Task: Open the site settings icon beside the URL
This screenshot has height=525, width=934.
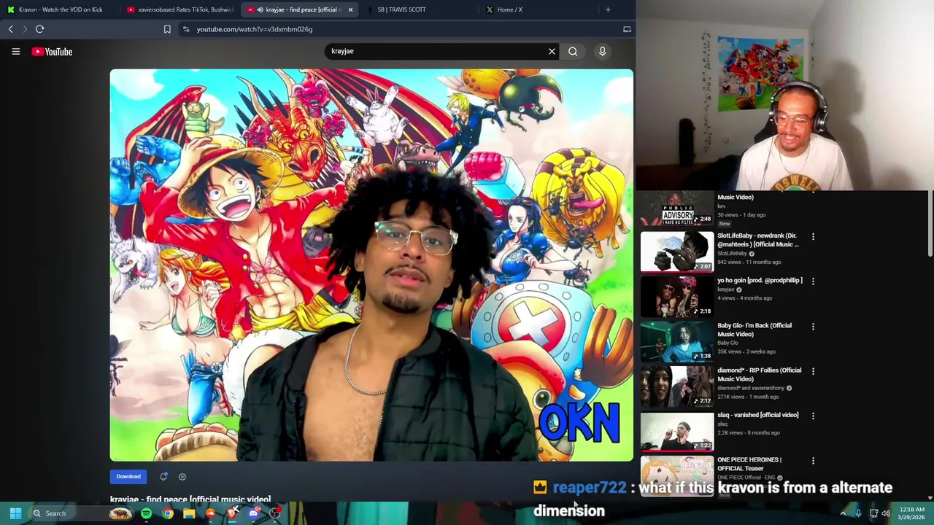Action: pyautogui.click(x=186, y=29)
